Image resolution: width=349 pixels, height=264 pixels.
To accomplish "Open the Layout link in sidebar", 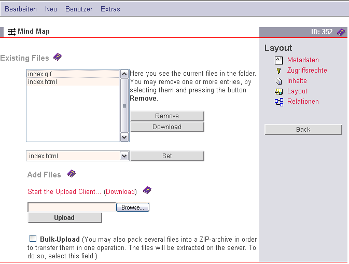I will pos(297,91).
